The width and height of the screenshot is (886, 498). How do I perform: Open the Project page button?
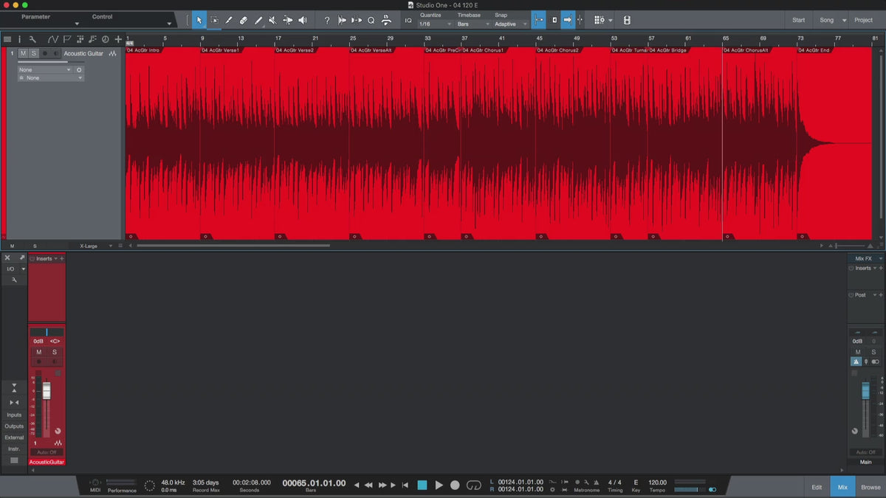pyautogui.click(x=863, y=20)
